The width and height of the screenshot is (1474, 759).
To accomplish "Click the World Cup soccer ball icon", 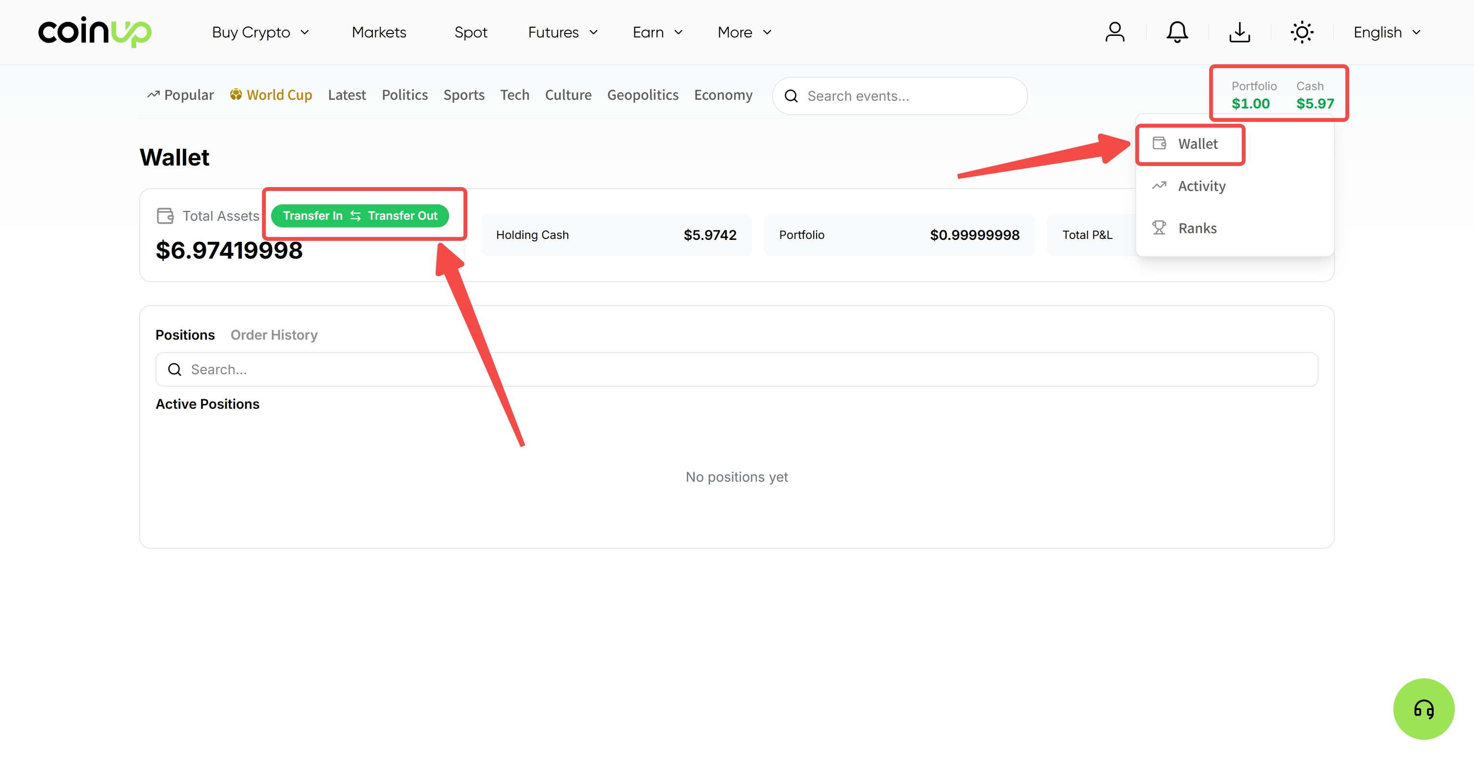I will point(236,95).
